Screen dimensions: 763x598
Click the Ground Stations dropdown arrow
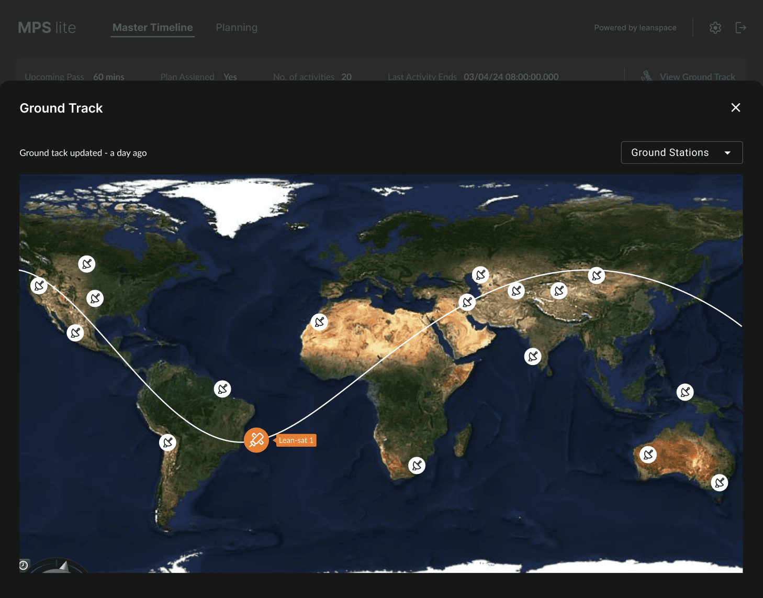[727, 153]
